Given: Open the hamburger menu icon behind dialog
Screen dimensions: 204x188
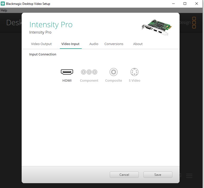Looking at the screenshot, I should click(x=189, y=176).
